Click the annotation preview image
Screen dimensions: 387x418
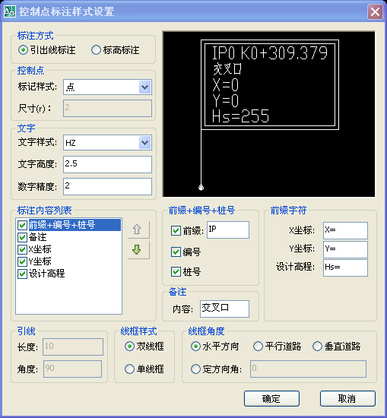click(x=269, y=114)
